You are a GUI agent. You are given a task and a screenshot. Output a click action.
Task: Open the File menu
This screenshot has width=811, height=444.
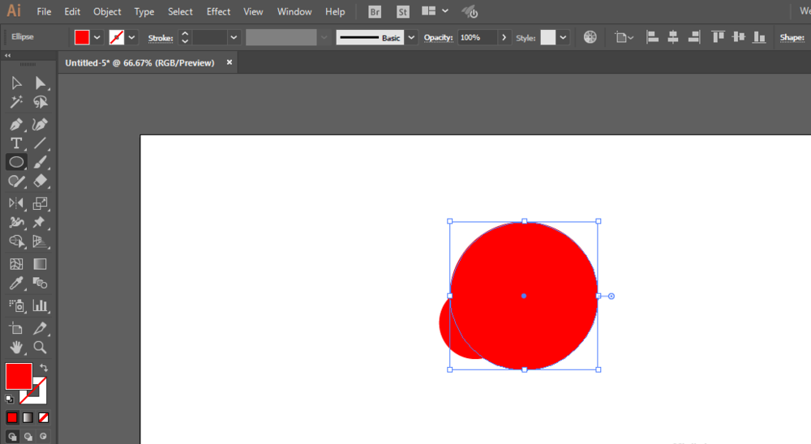click(44, 11)
